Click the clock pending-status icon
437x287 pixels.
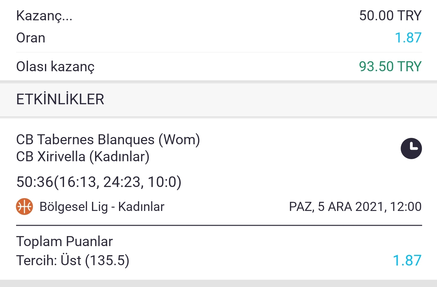pos(411,149)
